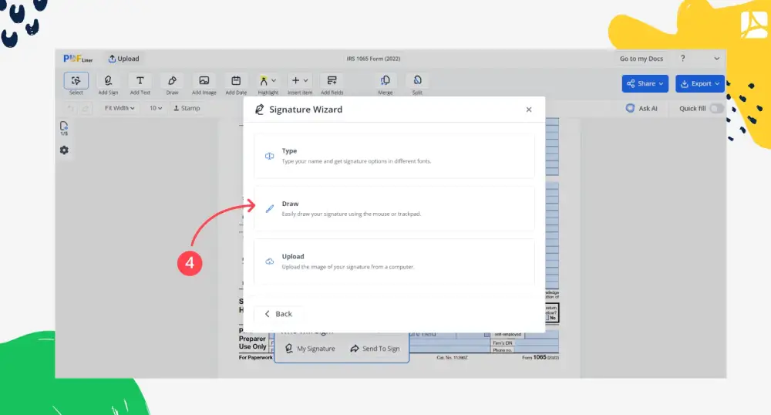771x415 pixels.
Task: Expand the Fit Width zoom dropdown
Action: [x=120, y=109]
